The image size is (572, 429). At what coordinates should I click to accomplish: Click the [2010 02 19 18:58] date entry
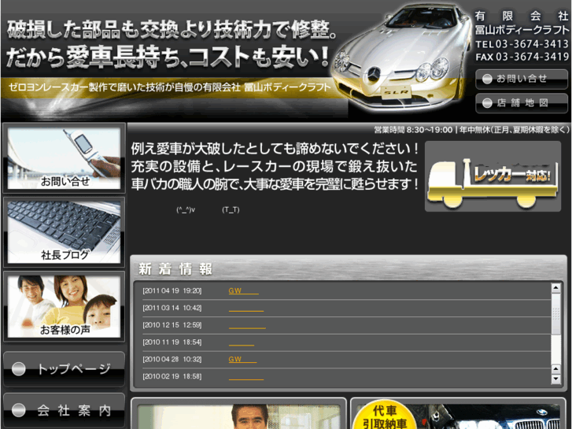click(172, 376)
